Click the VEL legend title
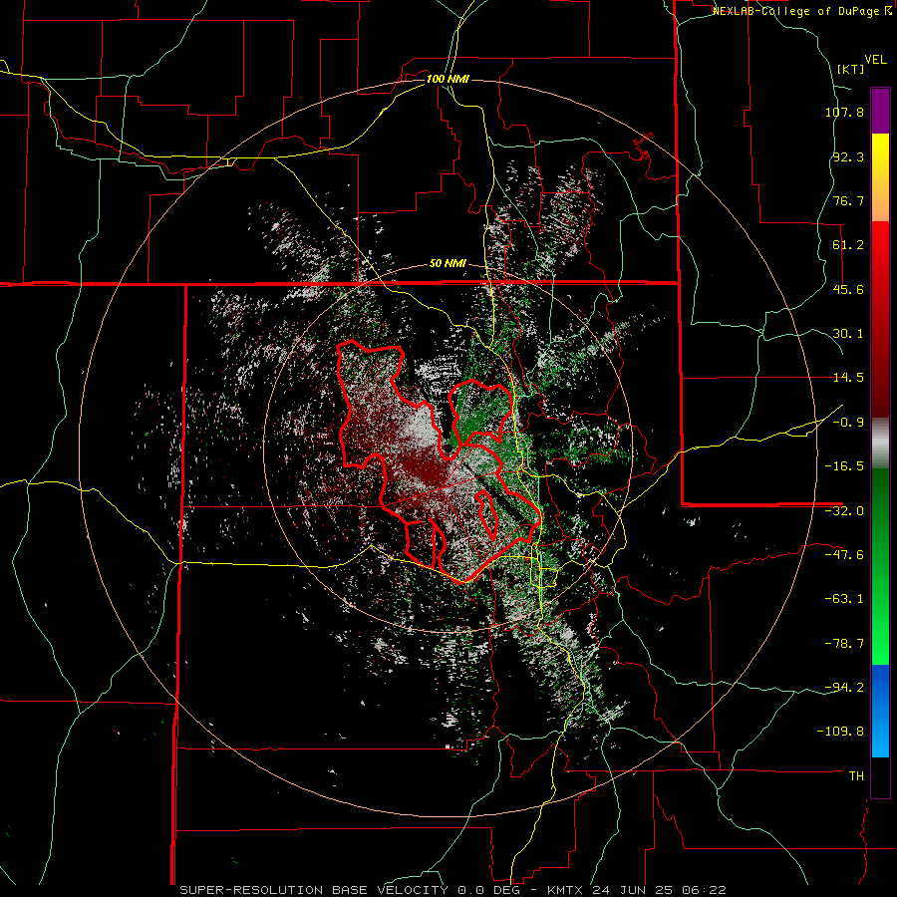 point(875,60)
